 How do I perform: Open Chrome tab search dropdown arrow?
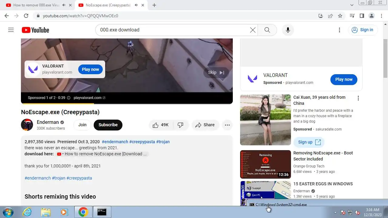point(352,5)
